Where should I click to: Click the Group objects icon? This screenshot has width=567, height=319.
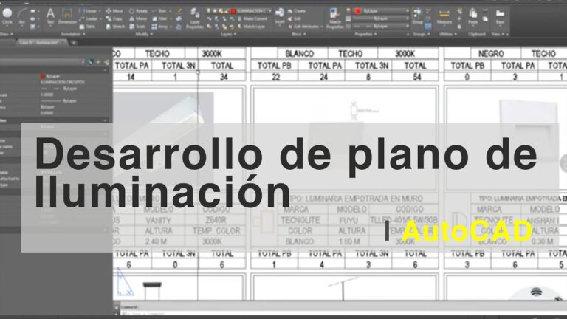[x=418, y=15]
